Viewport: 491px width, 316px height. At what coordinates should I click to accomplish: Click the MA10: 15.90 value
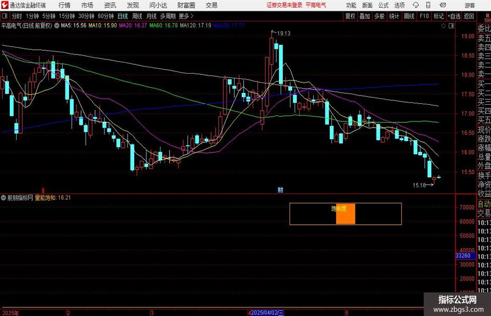[103, 25]
